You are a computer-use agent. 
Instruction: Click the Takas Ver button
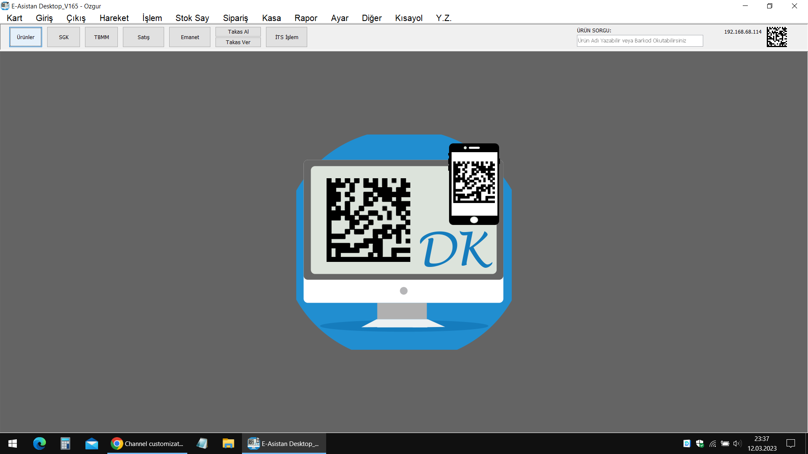(238, 42)
